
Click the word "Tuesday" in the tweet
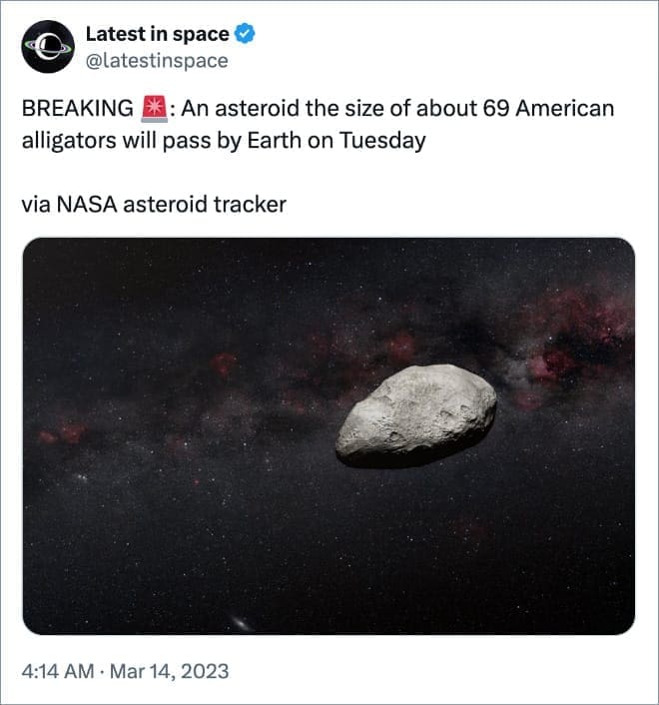(x=382, y=140)
